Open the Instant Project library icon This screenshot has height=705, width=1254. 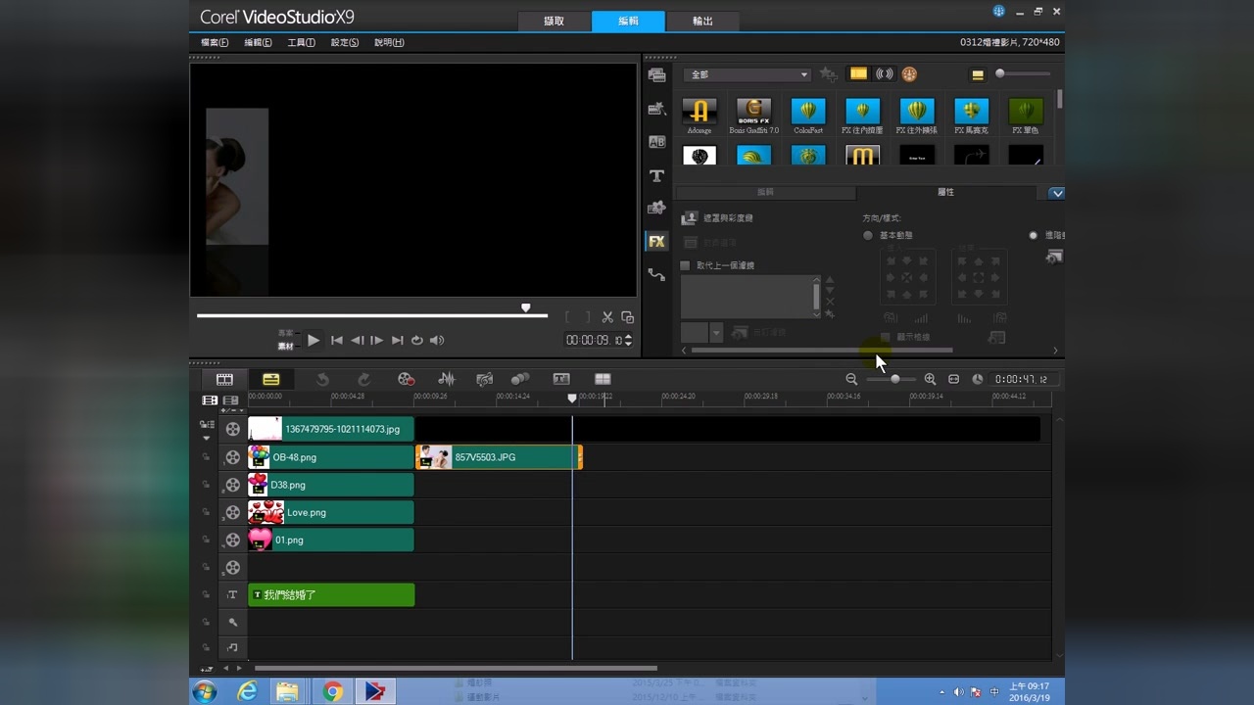(x=656, y=109)
